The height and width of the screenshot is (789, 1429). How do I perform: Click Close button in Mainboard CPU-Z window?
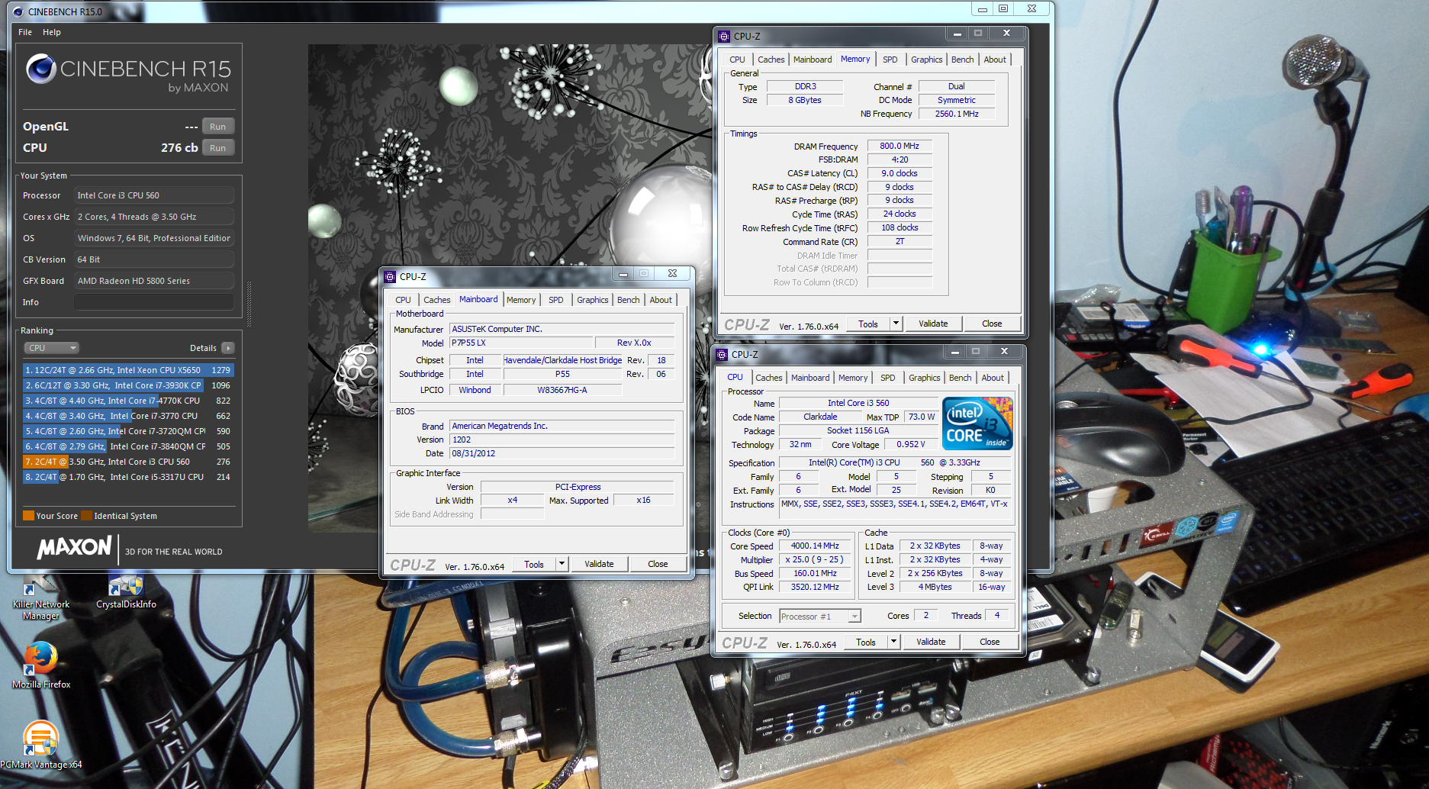658,564
